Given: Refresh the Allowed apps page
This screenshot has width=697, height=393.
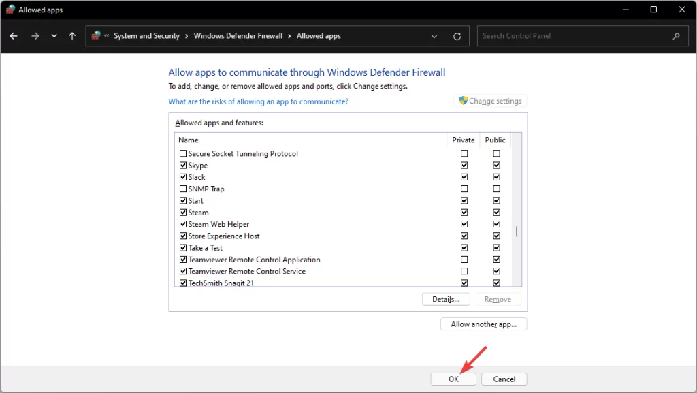Looking at the screenshot, I should [x=456, y=35].
